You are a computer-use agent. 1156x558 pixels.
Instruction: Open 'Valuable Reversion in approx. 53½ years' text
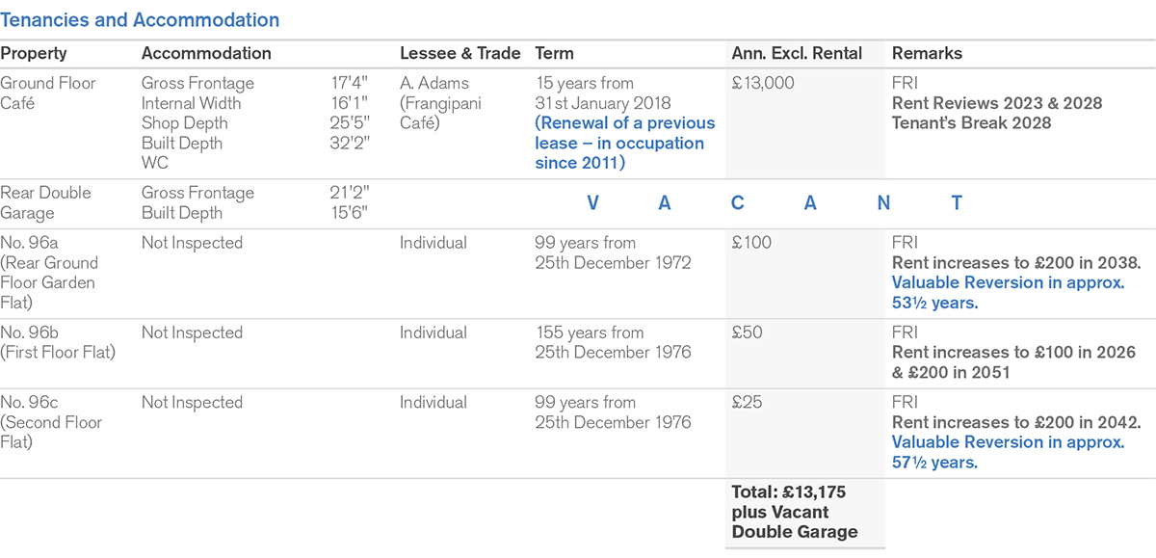pyautogui.click(x=1007, y=293)
